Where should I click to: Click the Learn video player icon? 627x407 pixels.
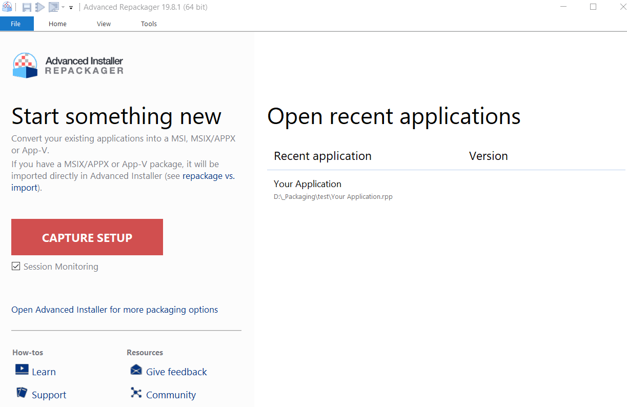22,370
